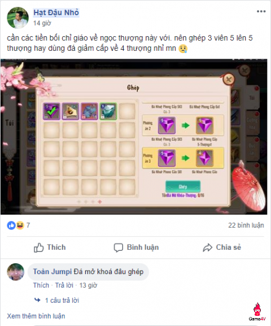Select the blue ore stone inventory item
Image resolution: width=271 pixels, height=326 pixels.
tap(89, 111)
